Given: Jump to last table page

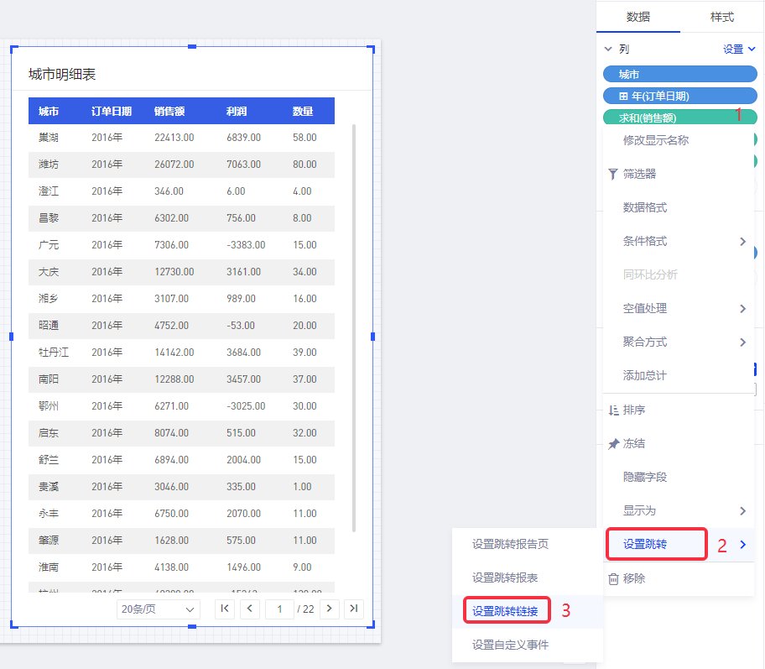Looking at the screenshot, I should (x=354, y=609).
